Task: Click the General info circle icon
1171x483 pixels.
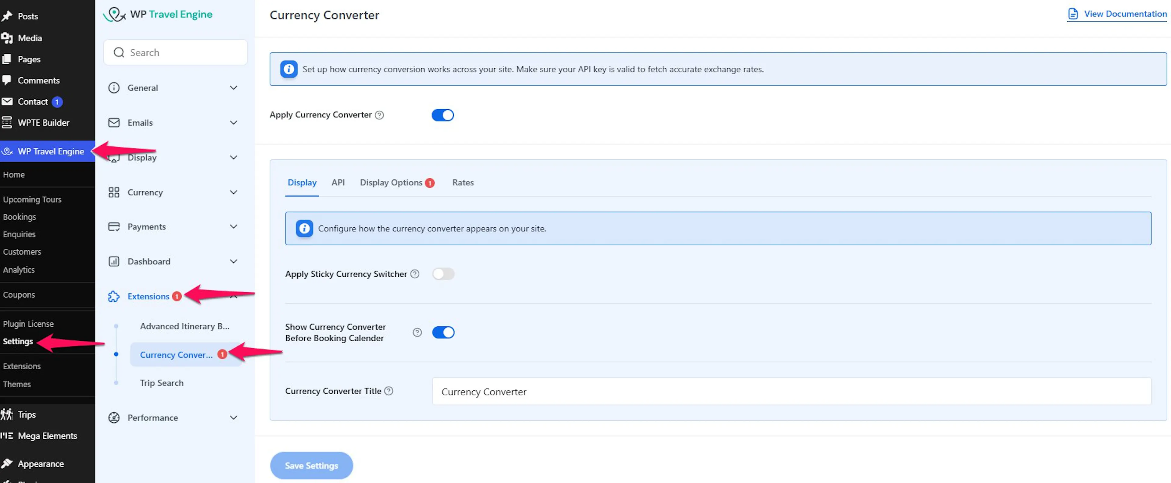Action: click(x=114, y=88)
